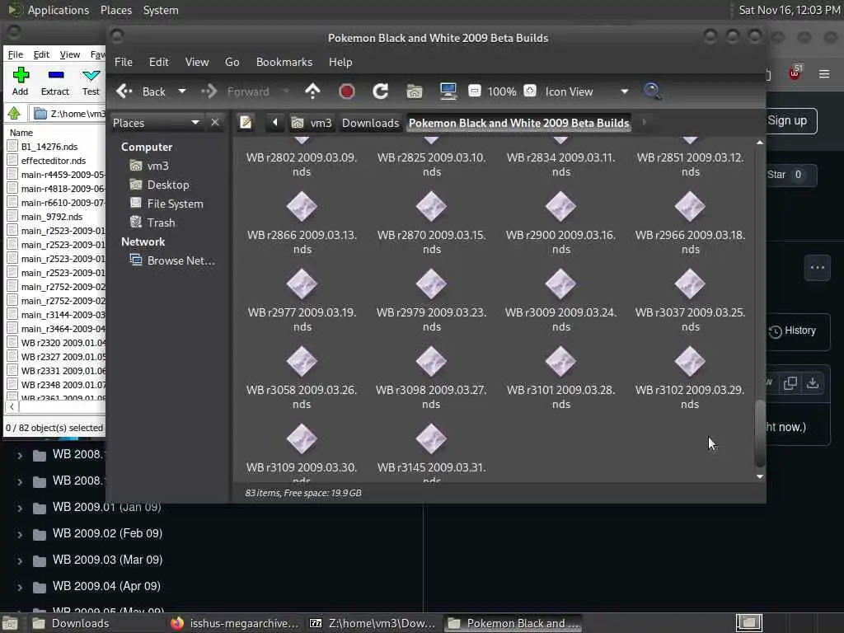The image size is (844, 633).
Task: Select file WB r2977 2009.03.19.nds icon
Action: coord(302,284)
